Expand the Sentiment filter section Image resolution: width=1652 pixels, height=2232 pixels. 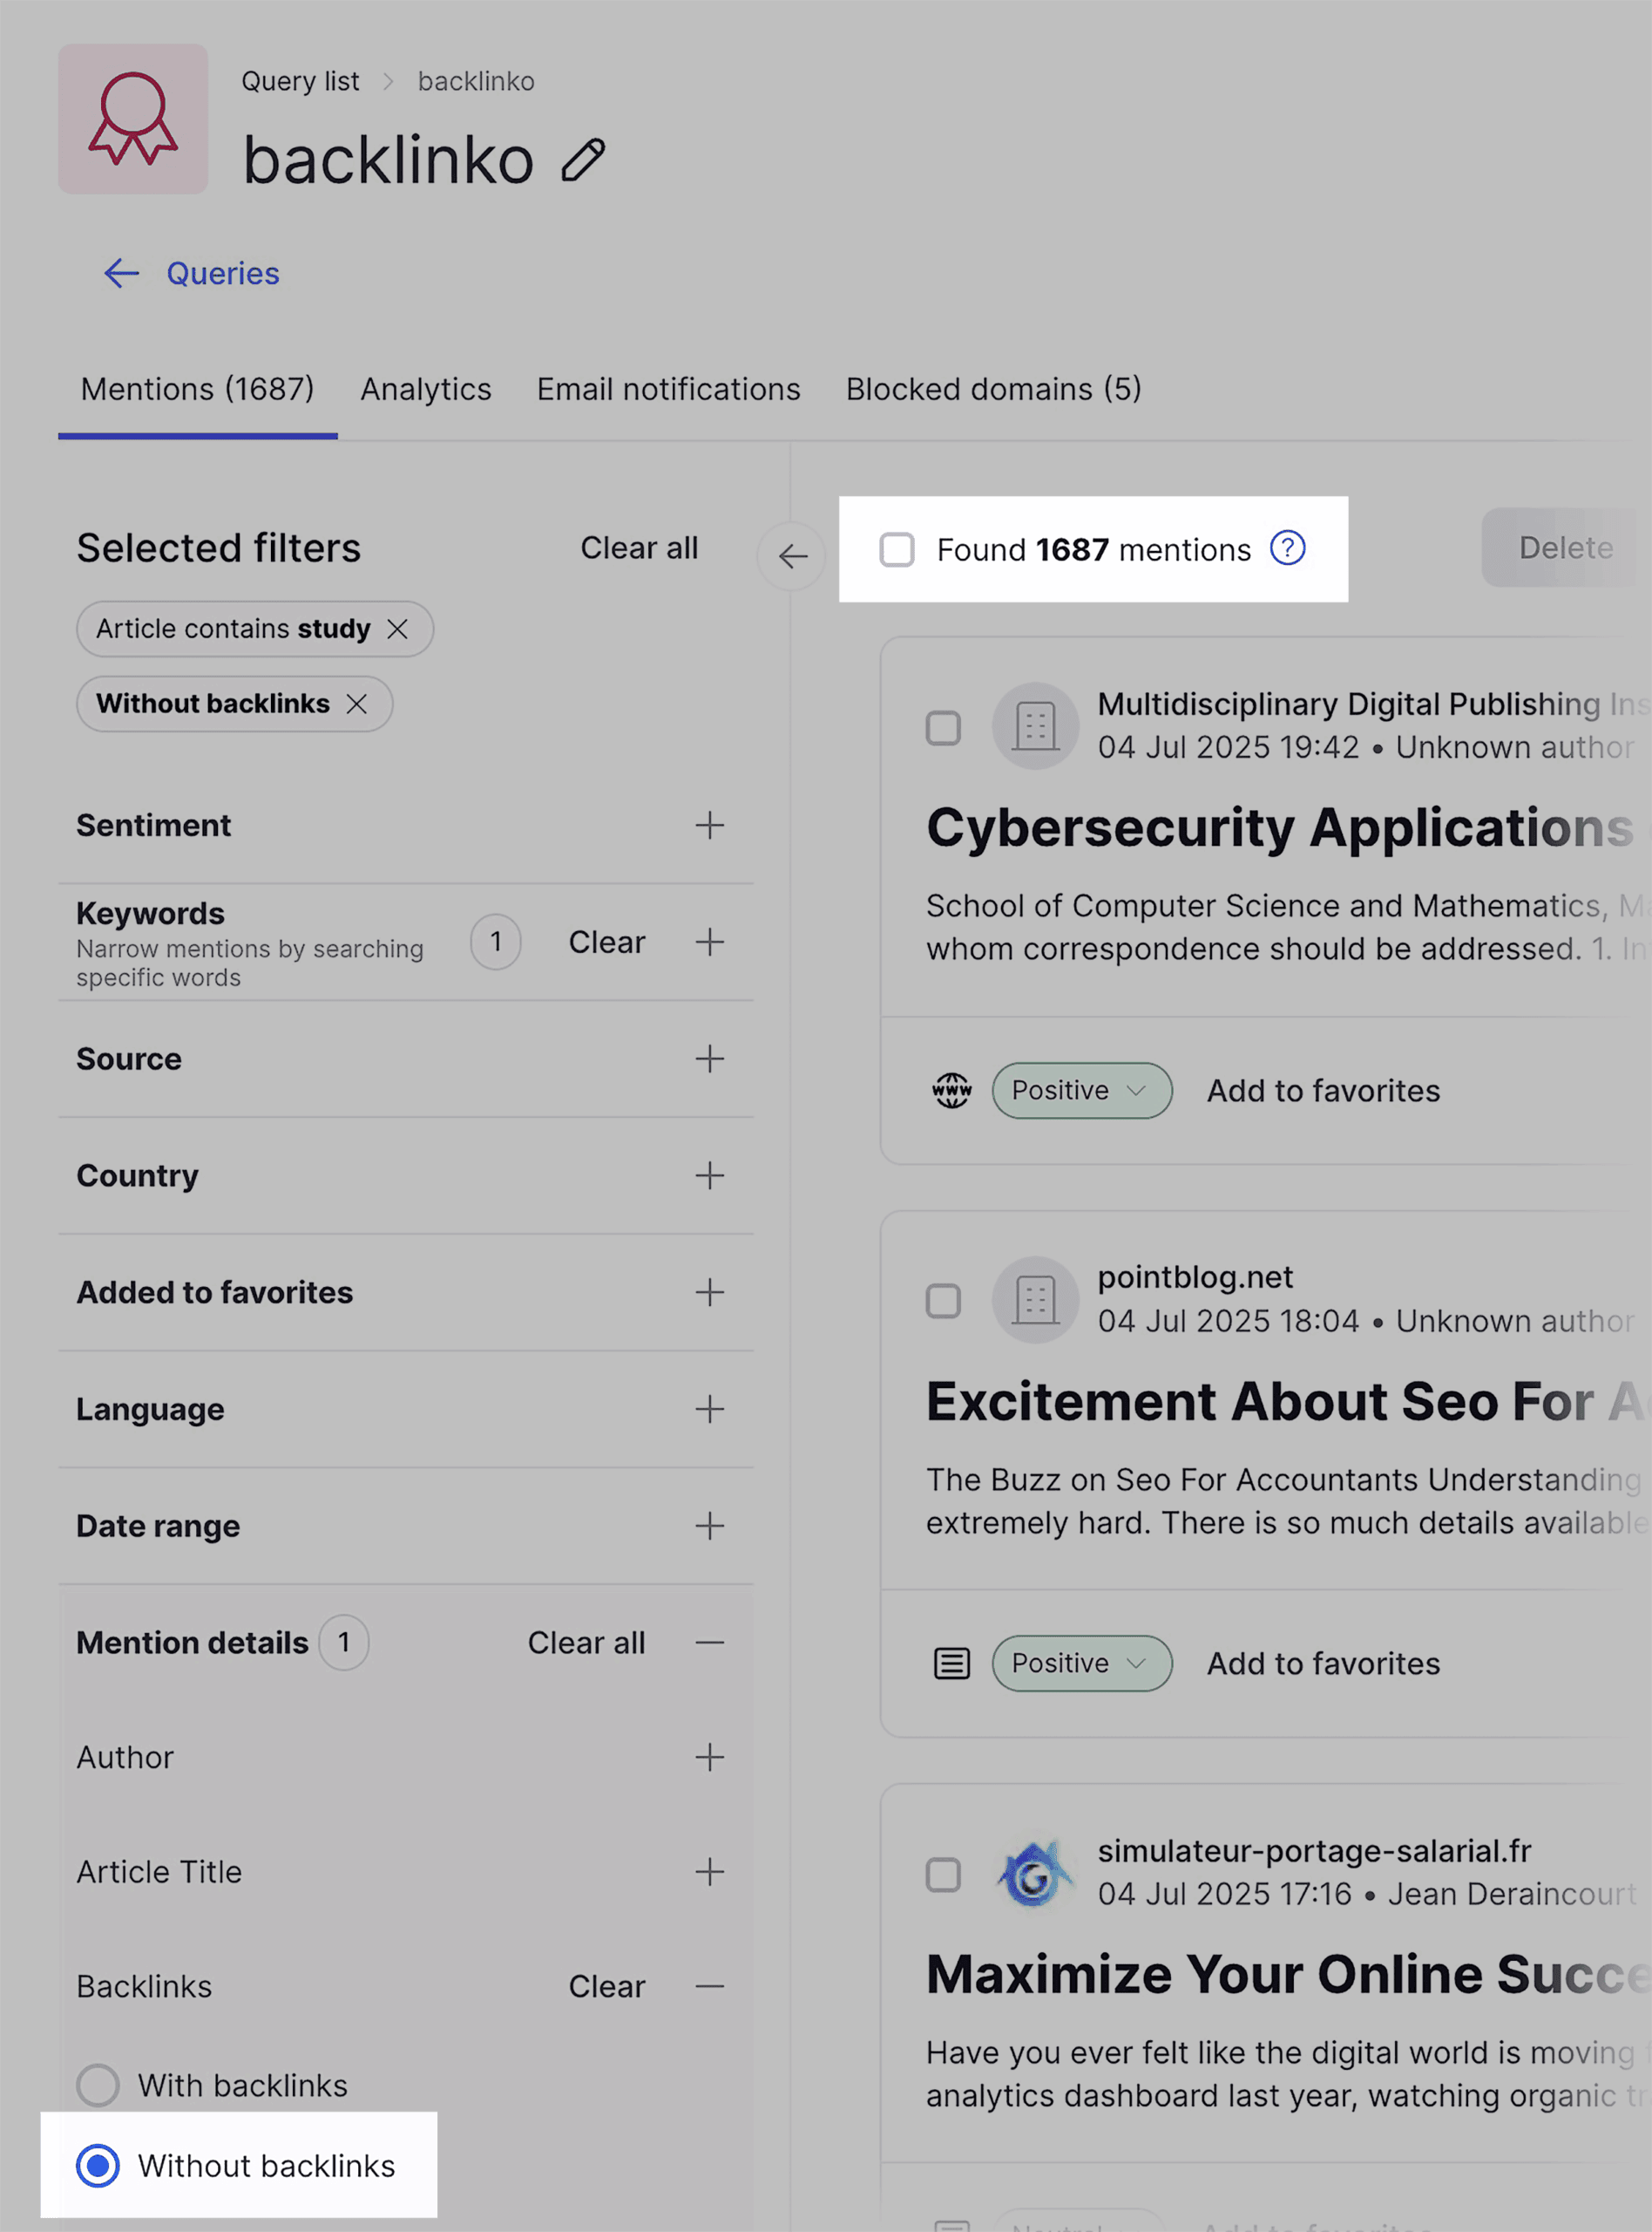pos(710,826)
